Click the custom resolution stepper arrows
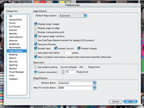The height and width of the screenshot is (108, 144). pyautogui.click(x=63, y=72)
